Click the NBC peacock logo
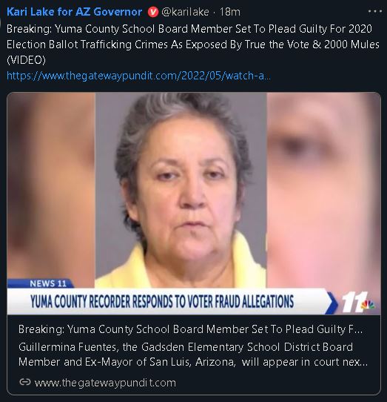 pyautogui.click(x=368, y=304)
